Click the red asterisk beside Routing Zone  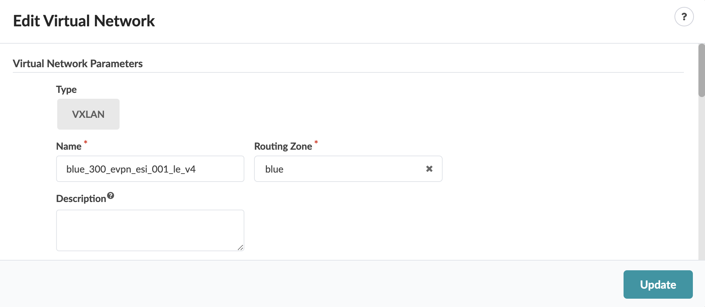tap(316, 142)
